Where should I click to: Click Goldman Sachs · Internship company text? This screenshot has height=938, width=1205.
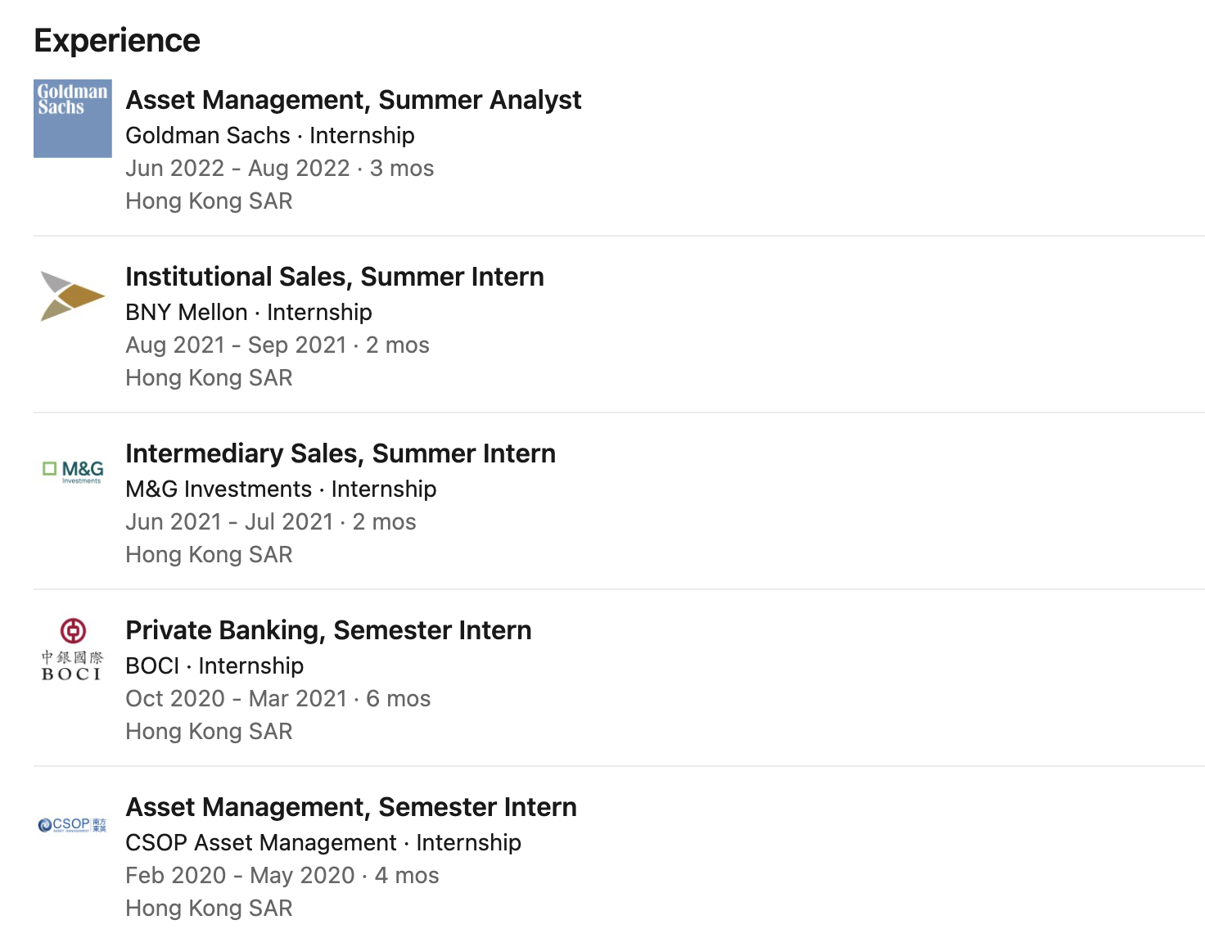point(269,135)
